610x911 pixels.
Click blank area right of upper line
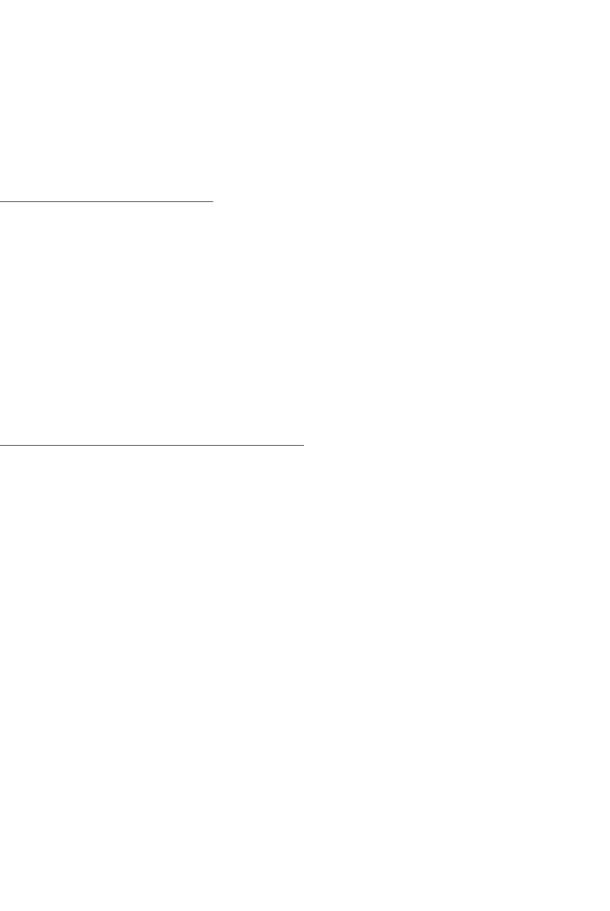tap(410, 201)
